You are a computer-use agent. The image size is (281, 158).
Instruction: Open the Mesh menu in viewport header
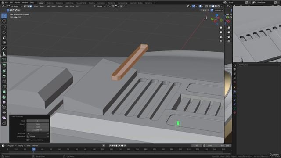54,6
